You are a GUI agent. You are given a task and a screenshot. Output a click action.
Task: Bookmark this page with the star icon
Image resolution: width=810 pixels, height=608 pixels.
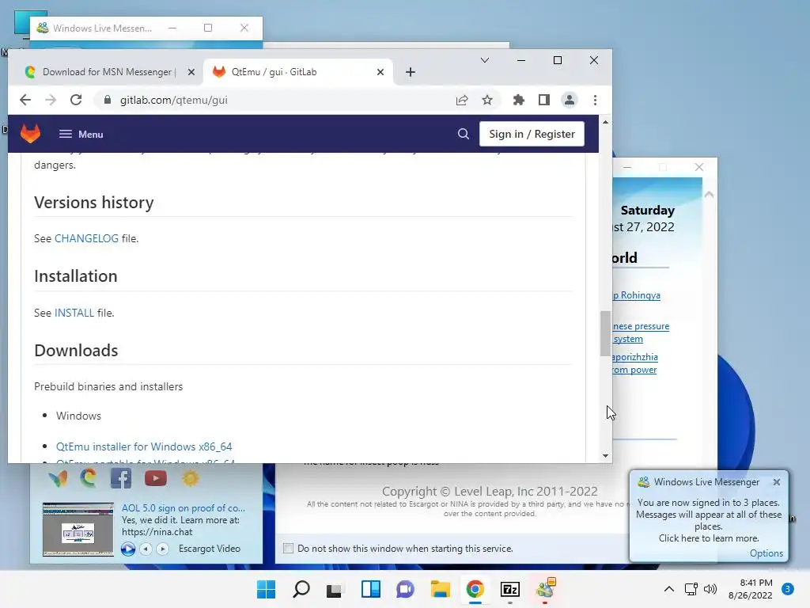(487, 101)
